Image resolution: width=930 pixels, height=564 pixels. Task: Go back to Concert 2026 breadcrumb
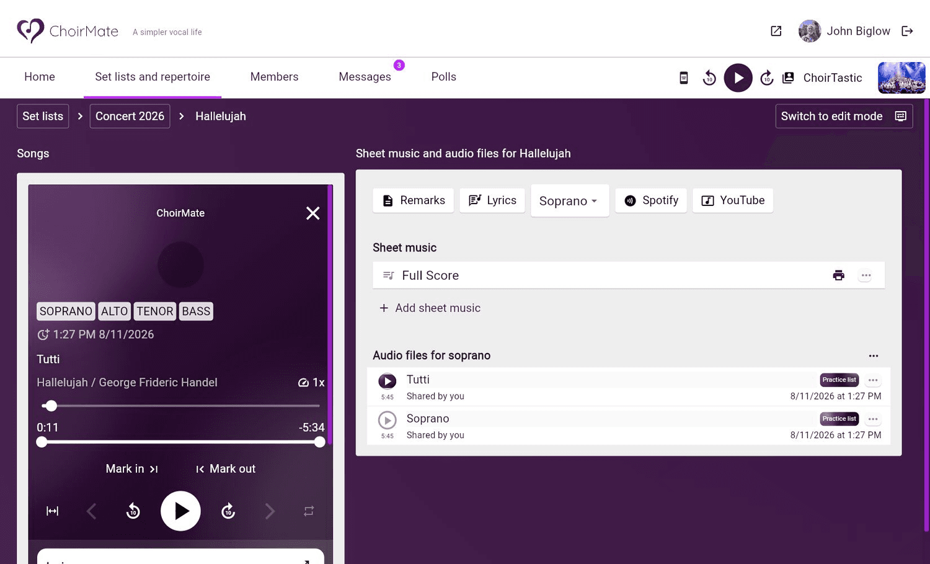(x=130, y=116)
